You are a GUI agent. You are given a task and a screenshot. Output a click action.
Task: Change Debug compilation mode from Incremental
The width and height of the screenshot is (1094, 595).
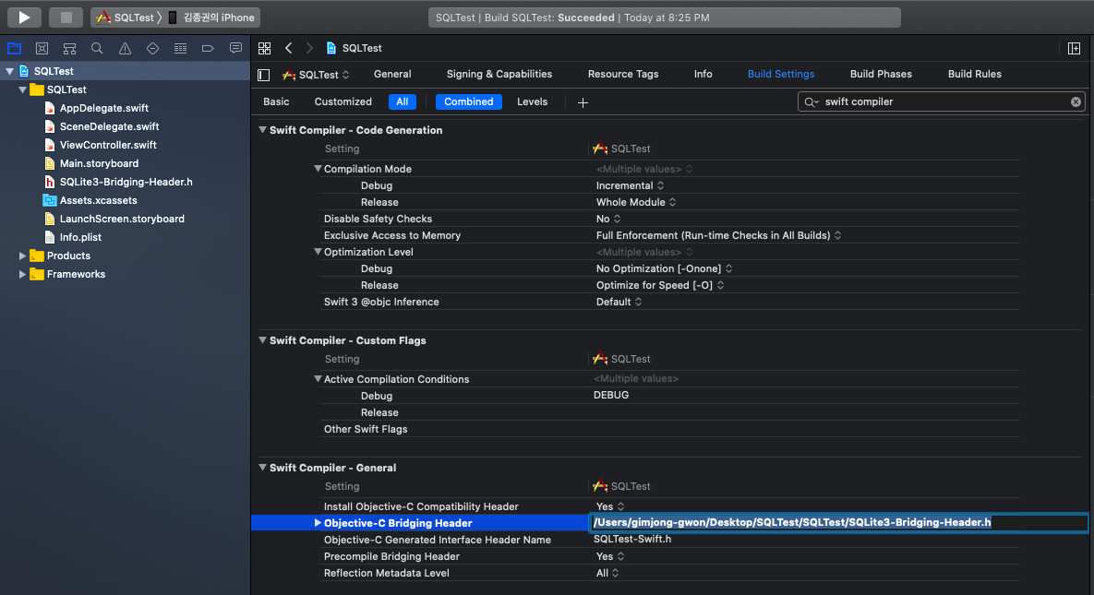[x=630, y=185]
